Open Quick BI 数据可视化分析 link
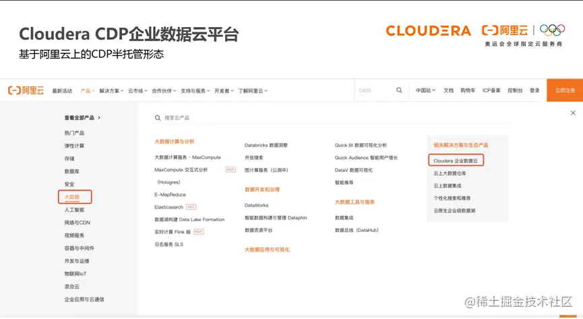Screen dimensions: 583x319 pos(361,145)
